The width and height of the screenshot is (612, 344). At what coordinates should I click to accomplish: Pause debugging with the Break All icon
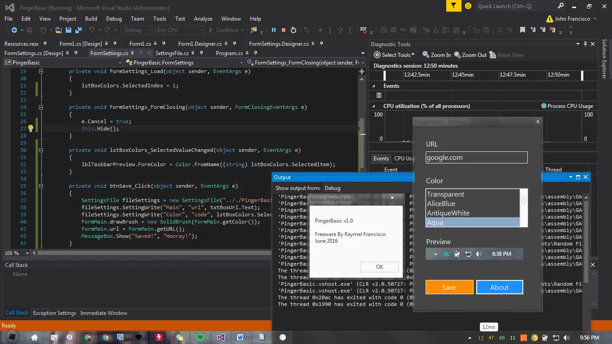[274, 30]
